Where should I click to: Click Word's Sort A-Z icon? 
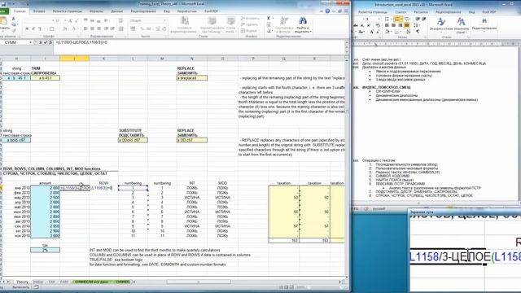tap(409, 32)
